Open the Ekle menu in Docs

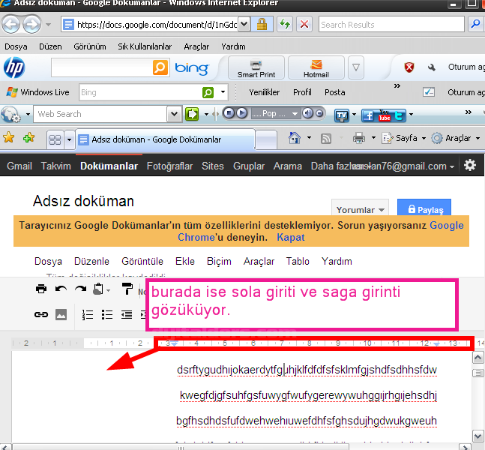(185, 261)
